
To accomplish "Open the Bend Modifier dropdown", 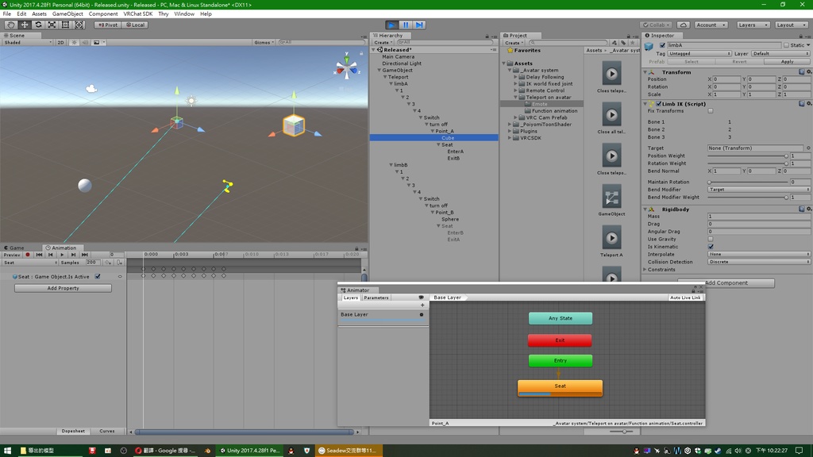I will [758, 190].
